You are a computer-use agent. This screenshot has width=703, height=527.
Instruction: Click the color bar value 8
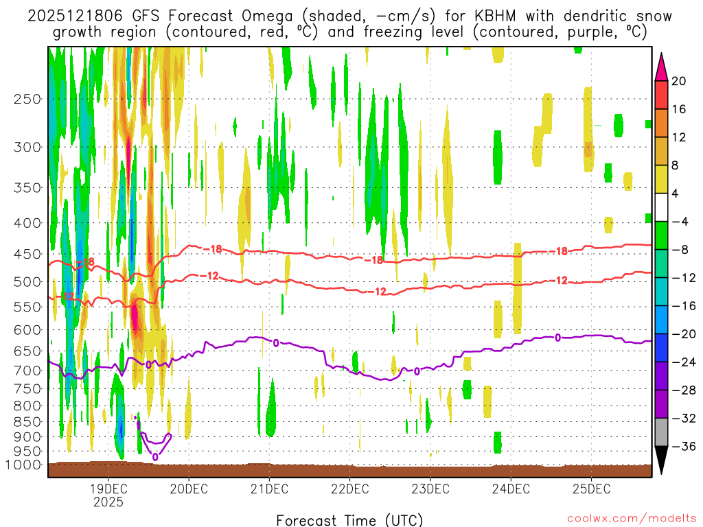click(676, 165)
